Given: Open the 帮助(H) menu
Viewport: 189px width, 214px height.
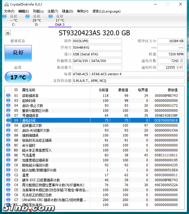Looking at the screenshot, I should [x=82, y=11].
